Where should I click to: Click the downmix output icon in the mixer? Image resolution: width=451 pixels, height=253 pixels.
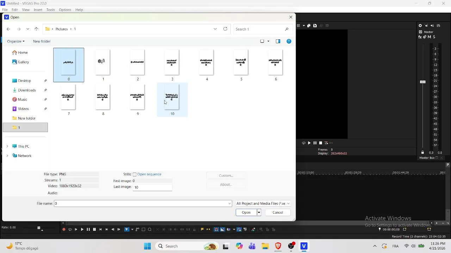pyautogui.click(x=426, y=26)
